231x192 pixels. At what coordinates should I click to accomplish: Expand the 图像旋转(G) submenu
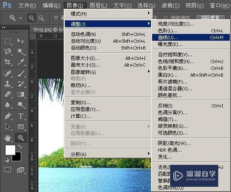108,72
